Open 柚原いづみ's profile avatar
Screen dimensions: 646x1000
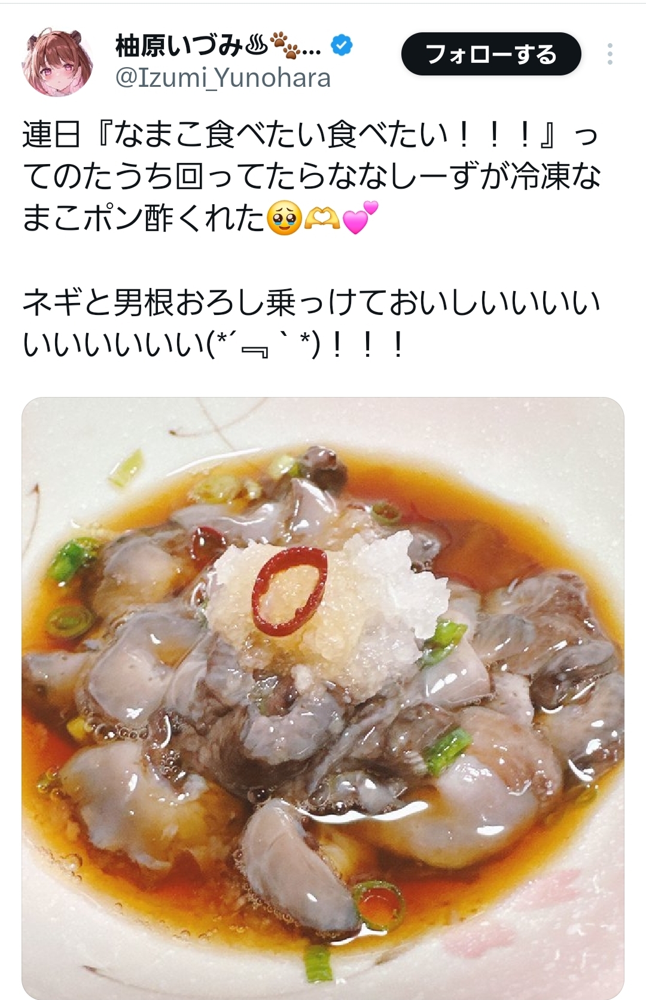57,62
